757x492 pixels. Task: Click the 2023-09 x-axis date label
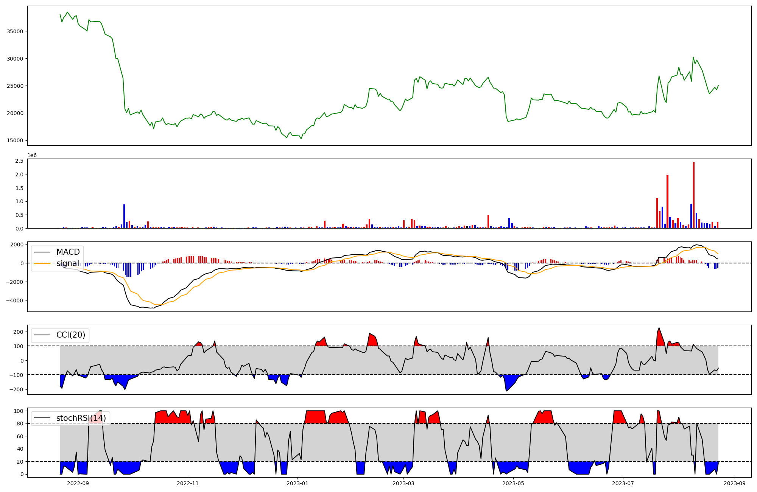[735, 483]
